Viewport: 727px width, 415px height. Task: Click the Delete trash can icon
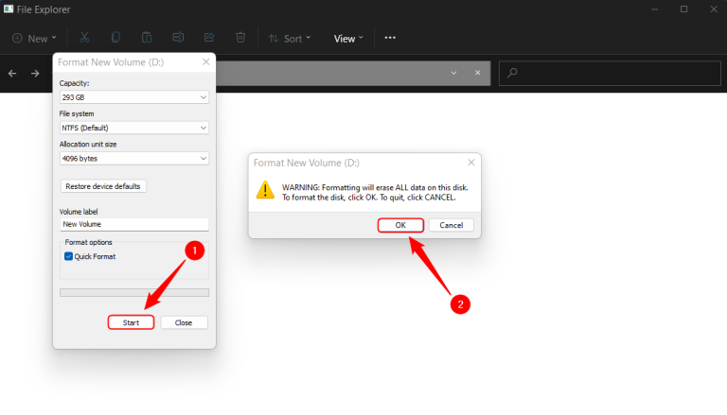click(x=240, y=38)
